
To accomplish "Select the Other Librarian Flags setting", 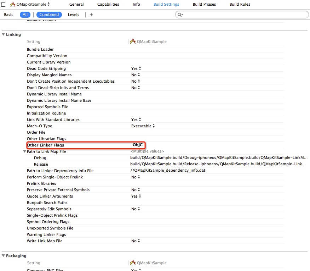I will pyautogui.click(x=46, y=139).
